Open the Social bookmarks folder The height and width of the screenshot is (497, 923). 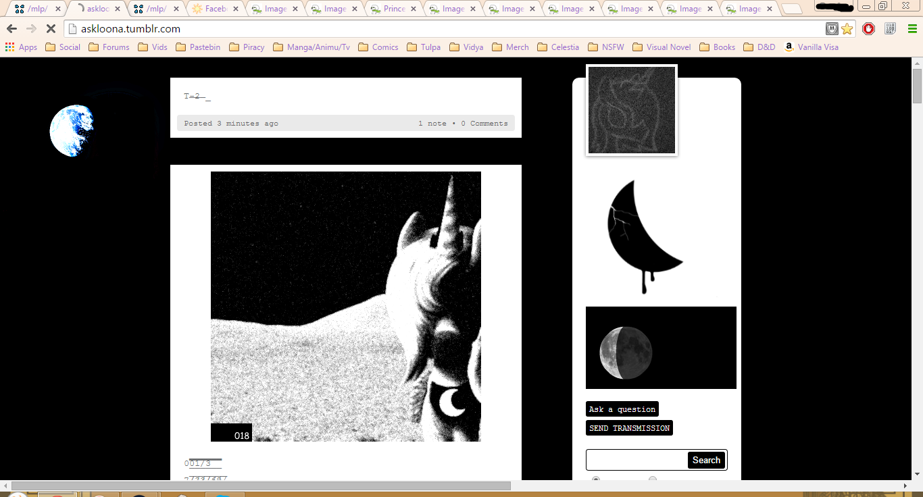[x=63, y=47]
